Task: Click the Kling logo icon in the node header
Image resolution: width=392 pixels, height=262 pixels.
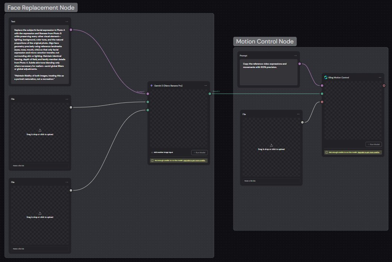Action: click(x=326, y=77)
